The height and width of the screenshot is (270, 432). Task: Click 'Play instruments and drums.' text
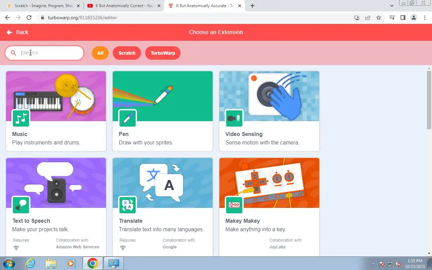pyautogui.click(x=46, y=143)
